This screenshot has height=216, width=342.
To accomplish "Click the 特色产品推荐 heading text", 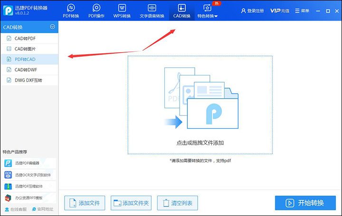I will point(15,152).
